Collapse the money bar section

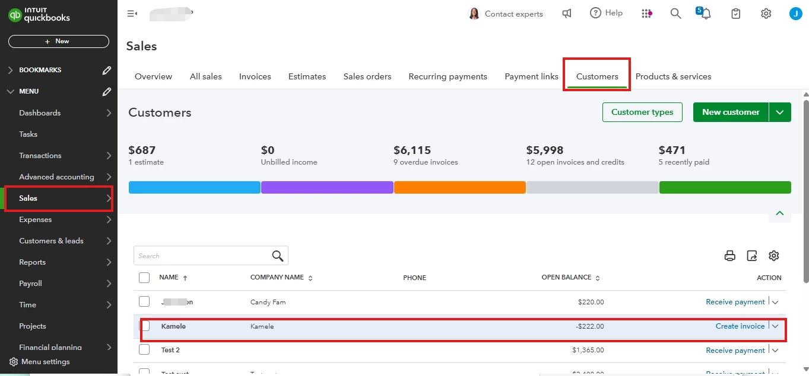780,213
